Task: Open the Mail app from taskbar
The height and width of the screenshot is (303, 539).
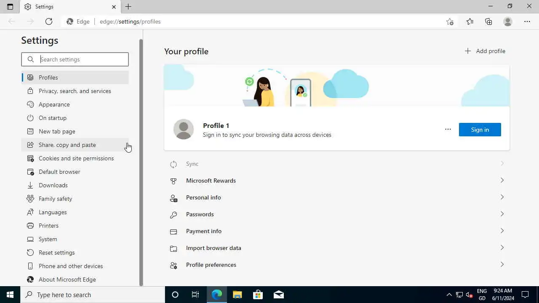Action: pyautogui.click(x=279, y=295)
